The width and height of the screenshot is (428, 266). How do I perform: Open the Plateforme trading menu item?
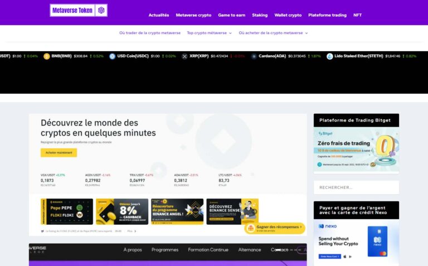327,15
